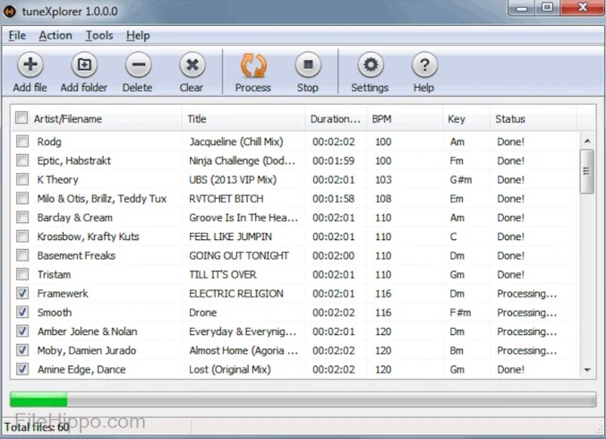The height and width of the screenshot is (439, 606).
Task: Click key 'F#m' in Smooth row
Action: [460, 312]
